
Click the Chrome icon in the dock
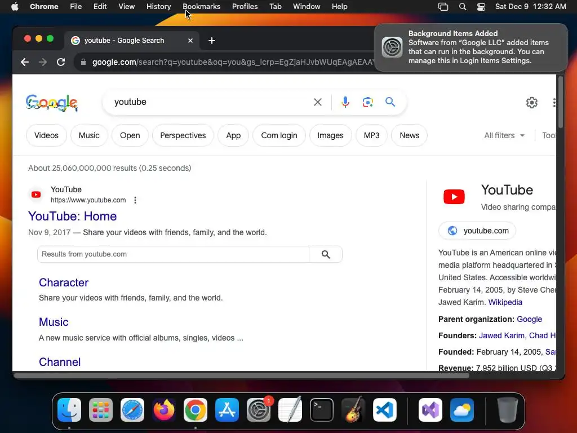pyautogui.click(x=196, y=410)
